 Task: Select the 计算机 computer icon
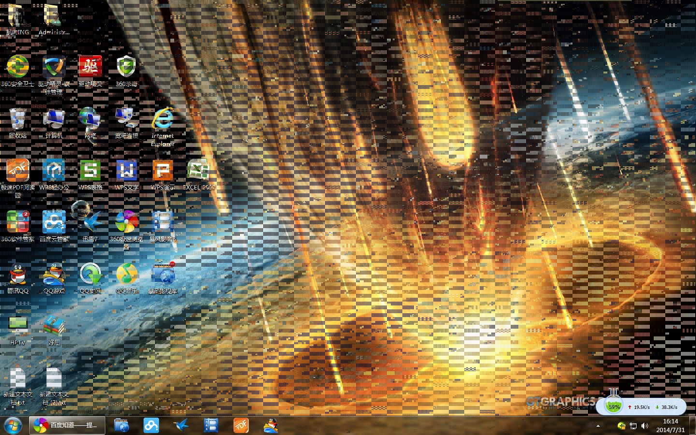point(54,123)
